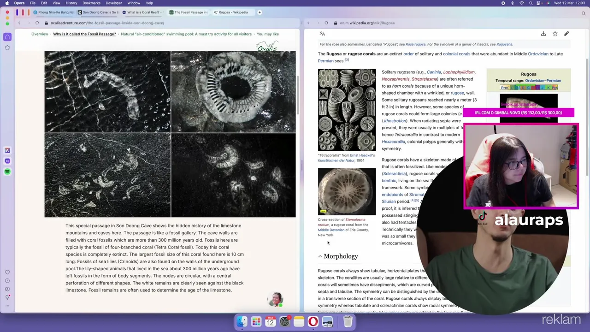Click Wikipedia language translate icon

[x=322, y=34]
